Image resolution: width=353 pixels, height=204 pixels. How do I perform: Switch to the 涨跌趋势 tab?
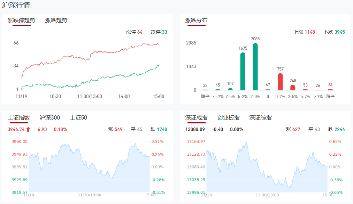tap(56, 21)
